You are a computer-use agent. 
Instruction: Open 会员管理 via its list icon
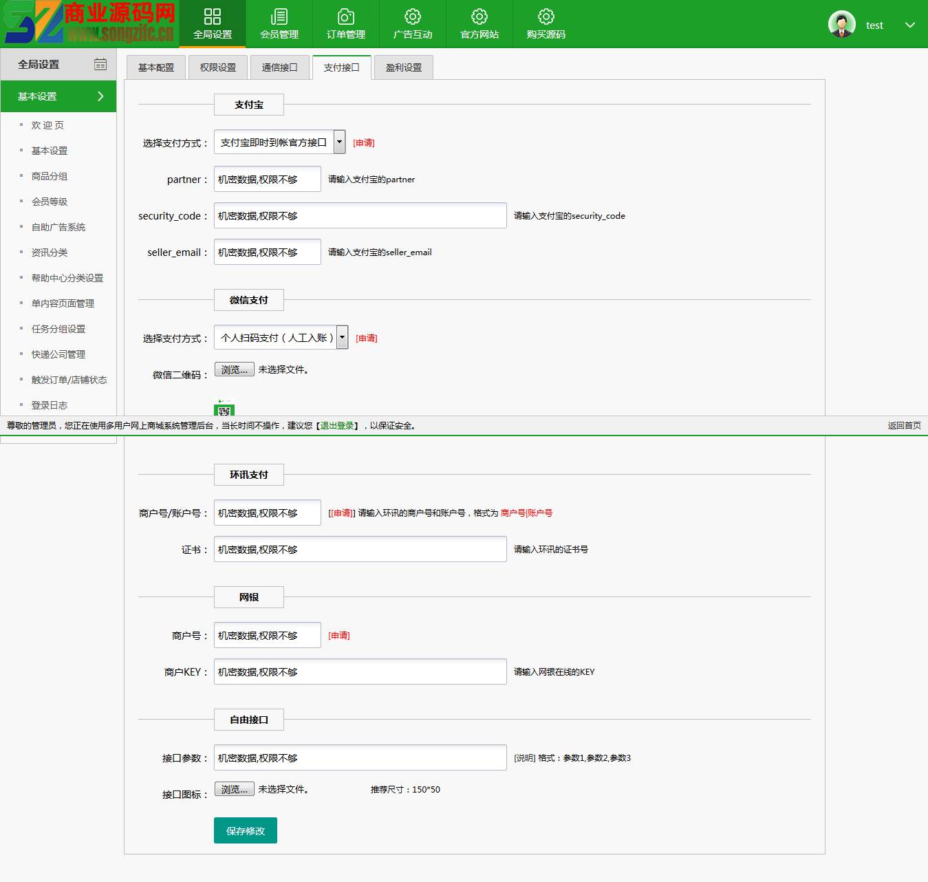coord(279,17)
